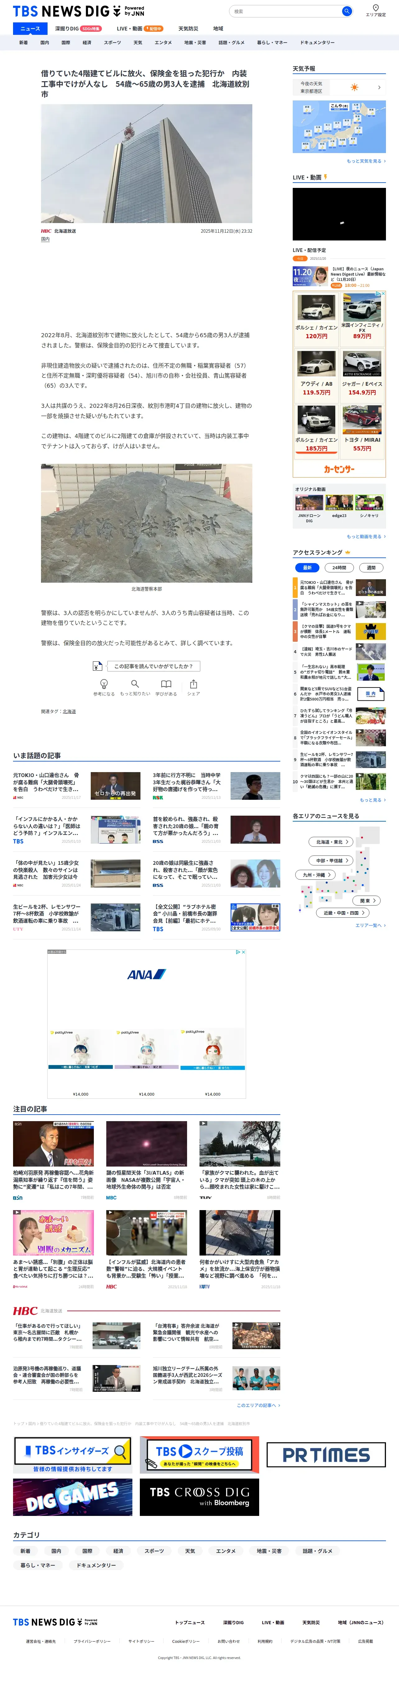399x1701 pixels.
Task: Select エンタメ in the sub navigation
Action: (x=163, y=42)
